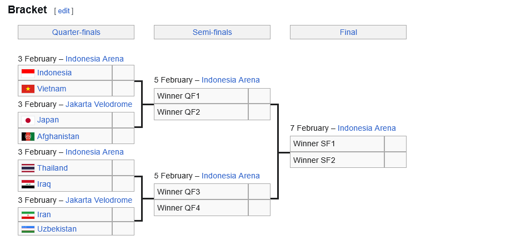Click the Semi-finals column header
521x246 pixels.
(x=212, y=32)
